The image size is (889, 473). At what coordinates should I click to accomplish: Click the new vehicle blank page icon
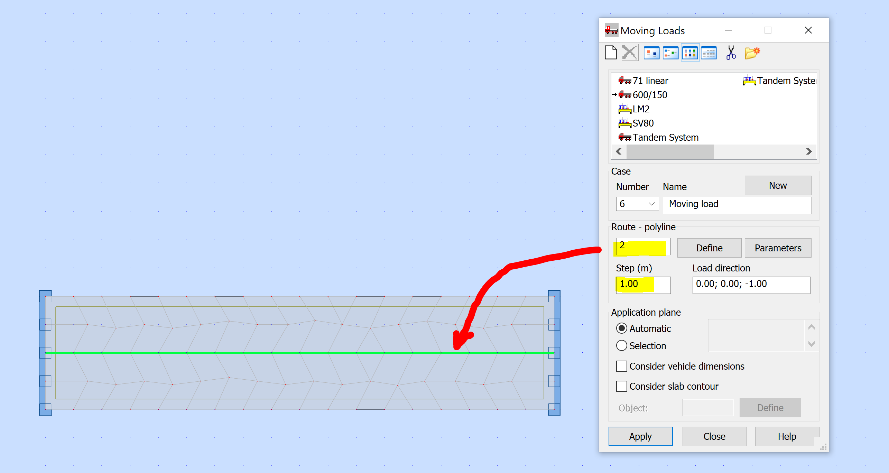tap(611, 53)
